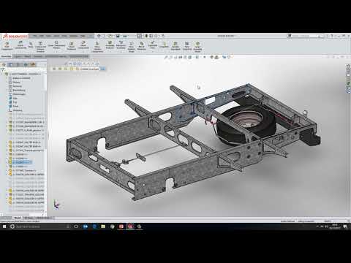The width and height of the screenshot is (351, 263).
Task: Click the Update SpeedPak tool
Action: click(175, 46)
